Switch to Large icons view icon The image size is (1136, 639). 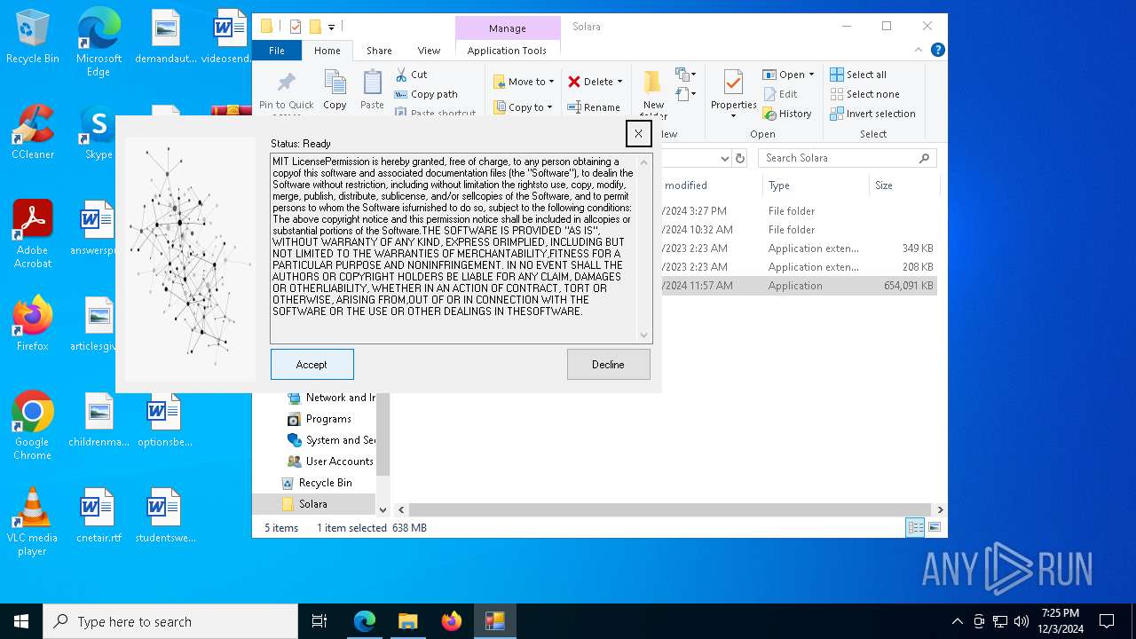click(934, 528)
